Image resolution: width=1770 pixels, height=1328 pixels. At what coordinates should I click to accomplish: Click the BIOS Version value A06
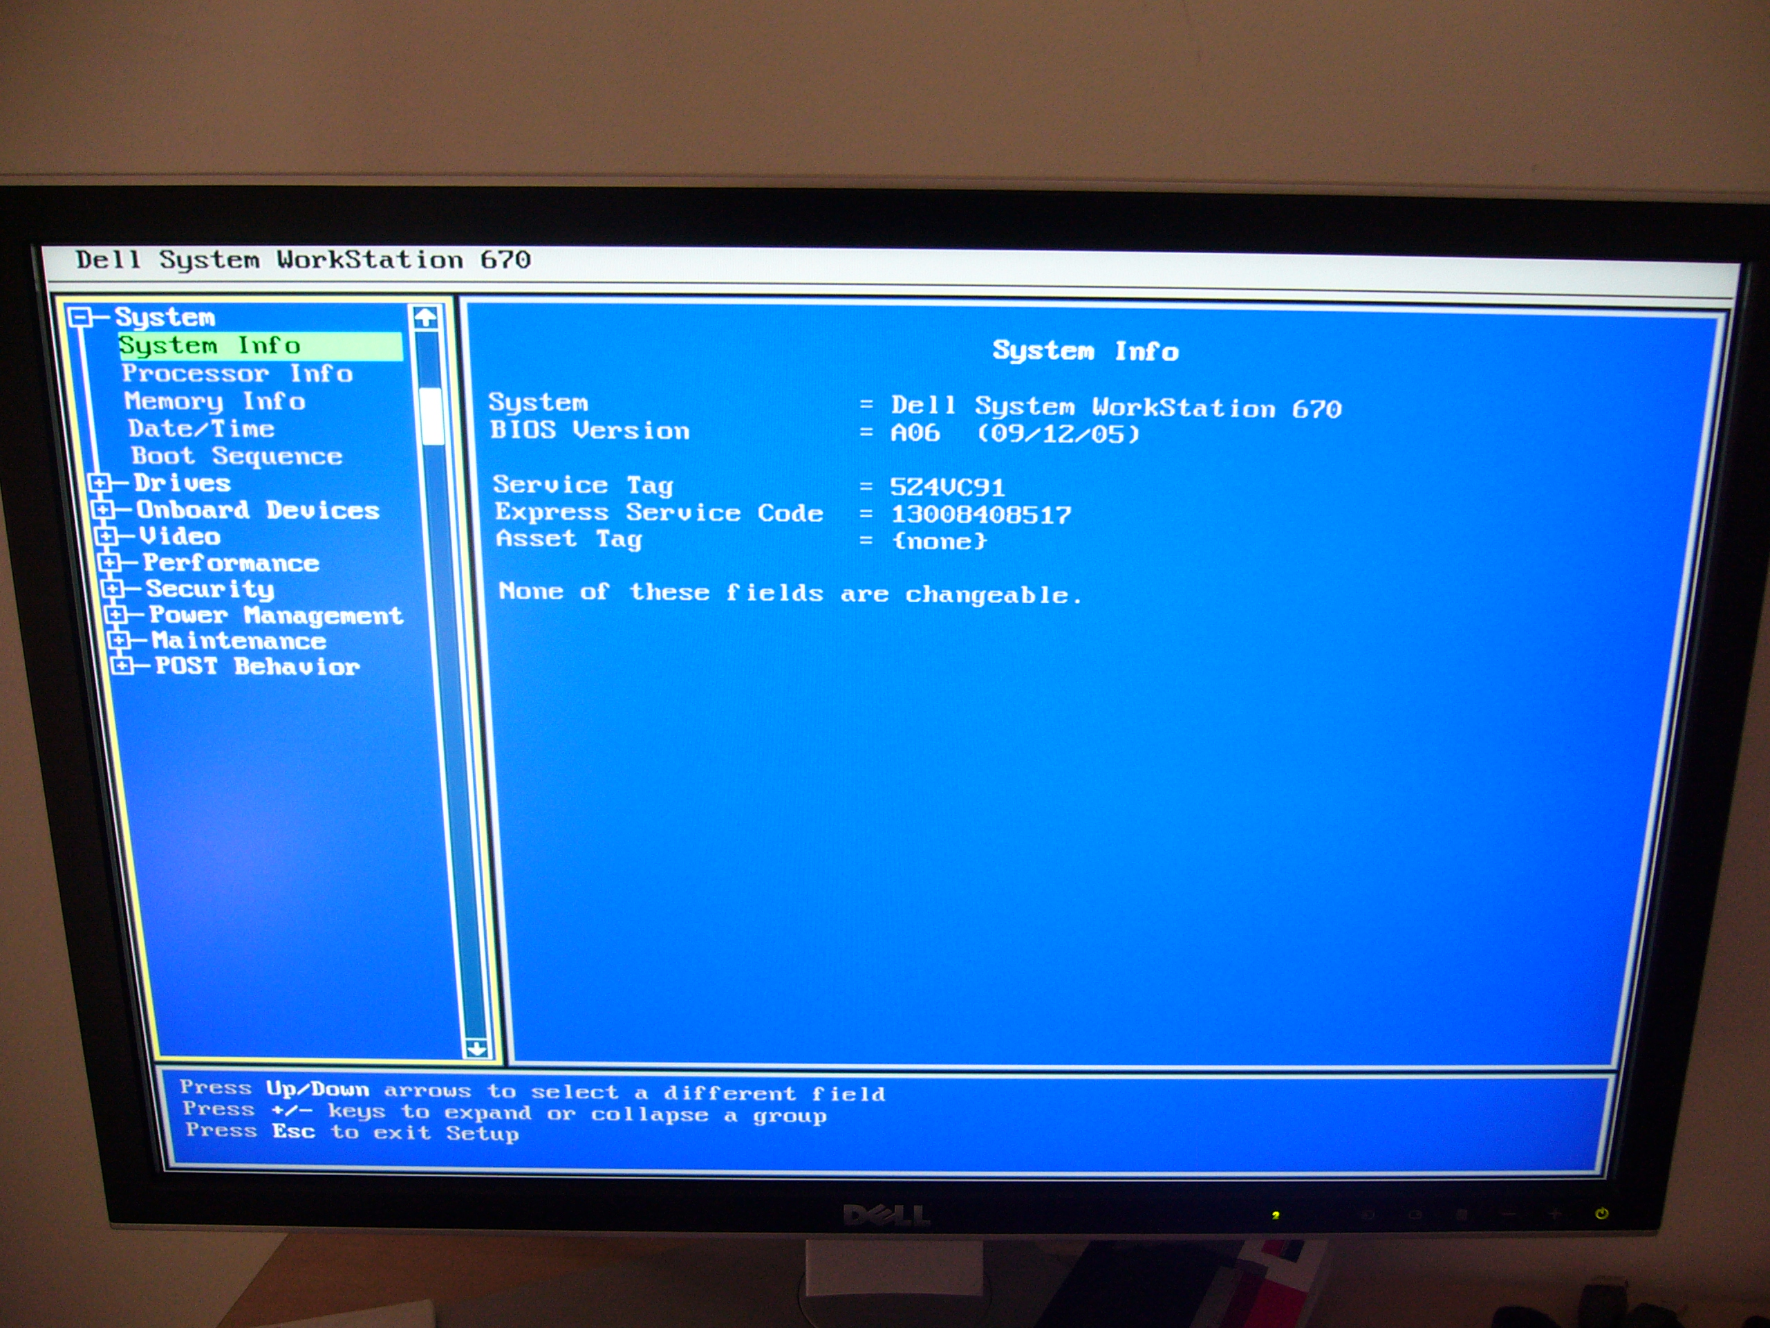click(x=915, y=434)
